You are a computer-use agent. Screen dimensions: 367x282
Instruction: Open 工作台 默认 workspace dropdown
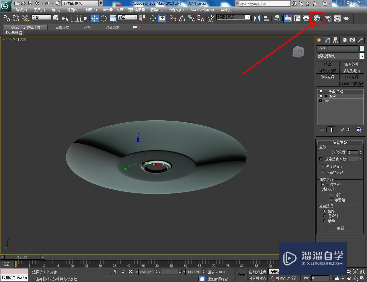click(80, 3)
